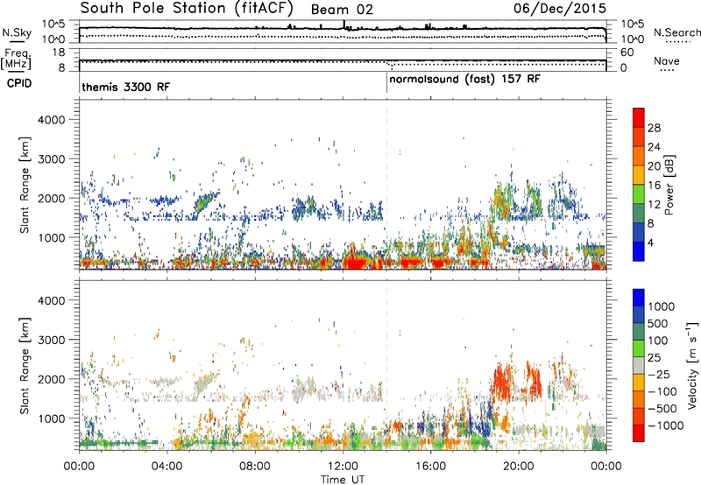Select the 'normalsound (fast) 157 RF' text

click(464, 80)
